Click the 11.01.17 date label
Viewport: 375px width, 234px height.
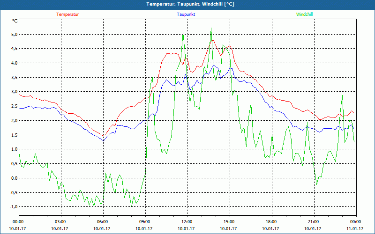pyautogui.click(x=355, y=228)
